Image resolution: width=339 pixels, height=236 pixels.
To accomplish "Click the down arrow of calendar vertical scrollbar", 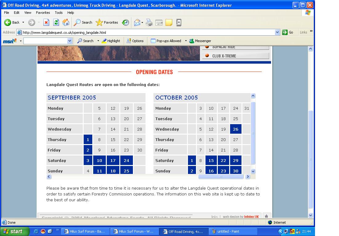I will pos(253,171).
